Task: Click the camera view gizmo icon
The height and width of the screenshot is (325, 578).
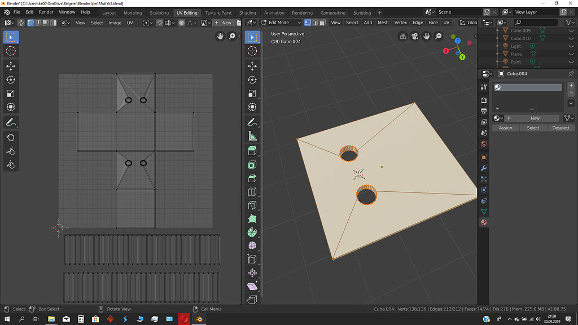Action: [x=415, y=36]
